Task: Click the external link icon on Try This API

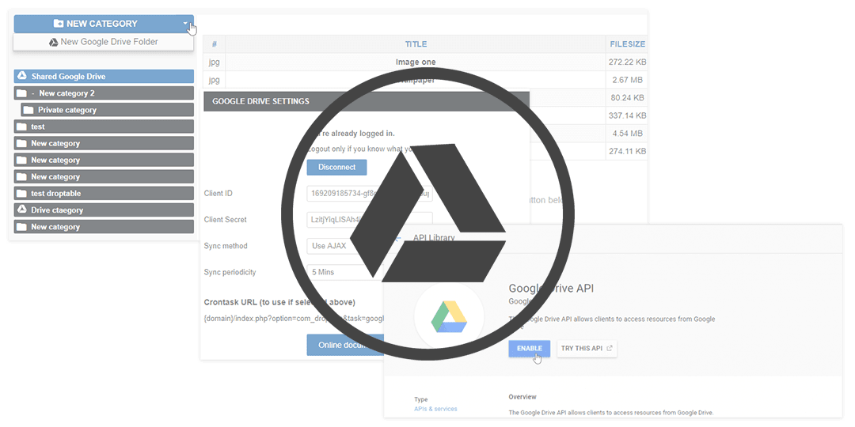Action: point(609,348)
